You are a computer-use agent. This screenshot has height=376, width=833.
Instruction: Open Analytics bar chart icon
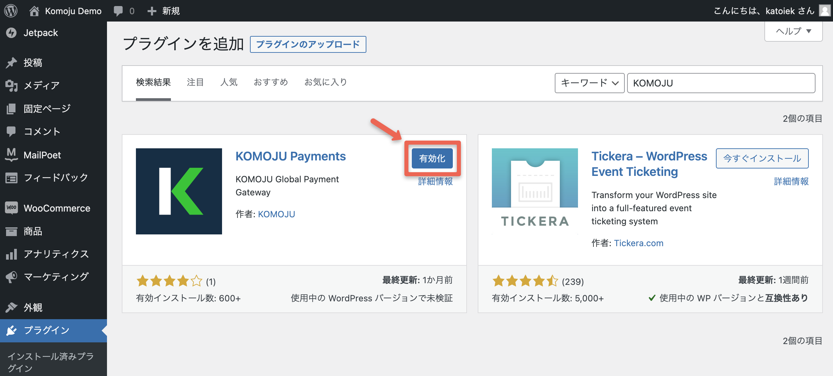pos(11,254)
